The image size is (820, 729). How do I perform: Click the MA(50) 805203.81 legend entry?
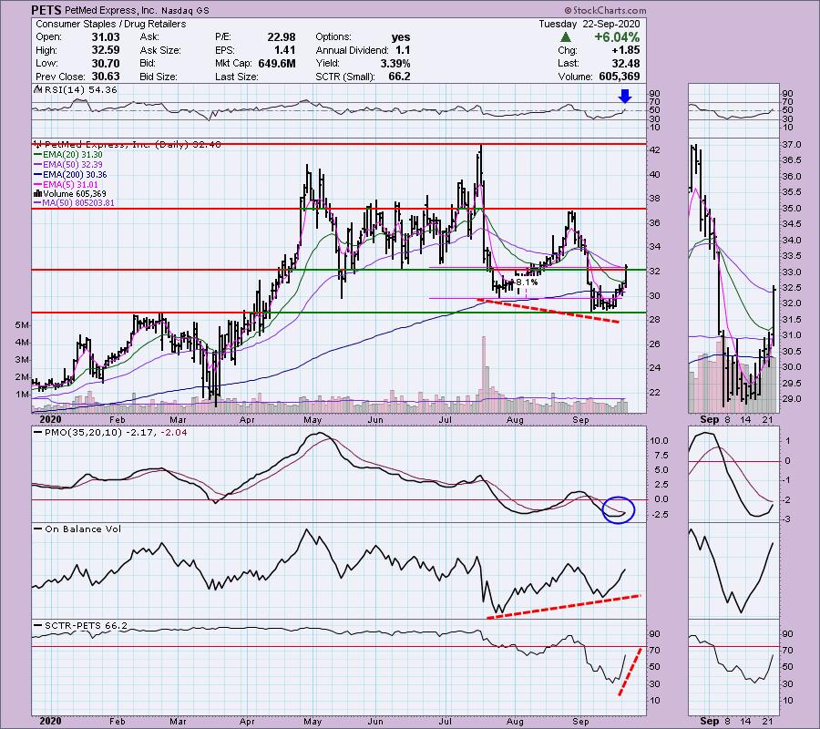tap(75, 203)
